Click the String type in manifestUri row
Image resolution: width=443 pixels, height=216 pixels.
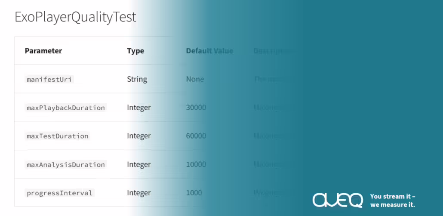tap(137, 80)
